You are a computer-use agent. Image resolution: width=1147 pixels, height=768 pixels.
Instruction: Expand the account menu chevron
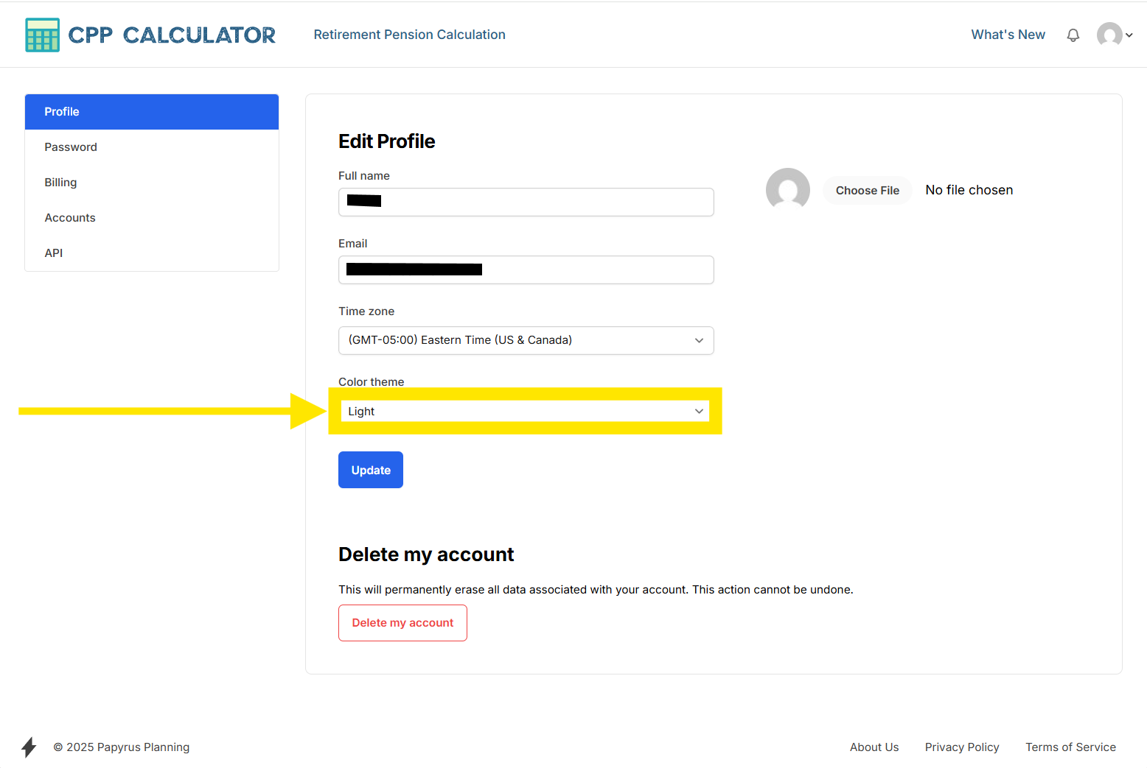tap(1129, 35)
